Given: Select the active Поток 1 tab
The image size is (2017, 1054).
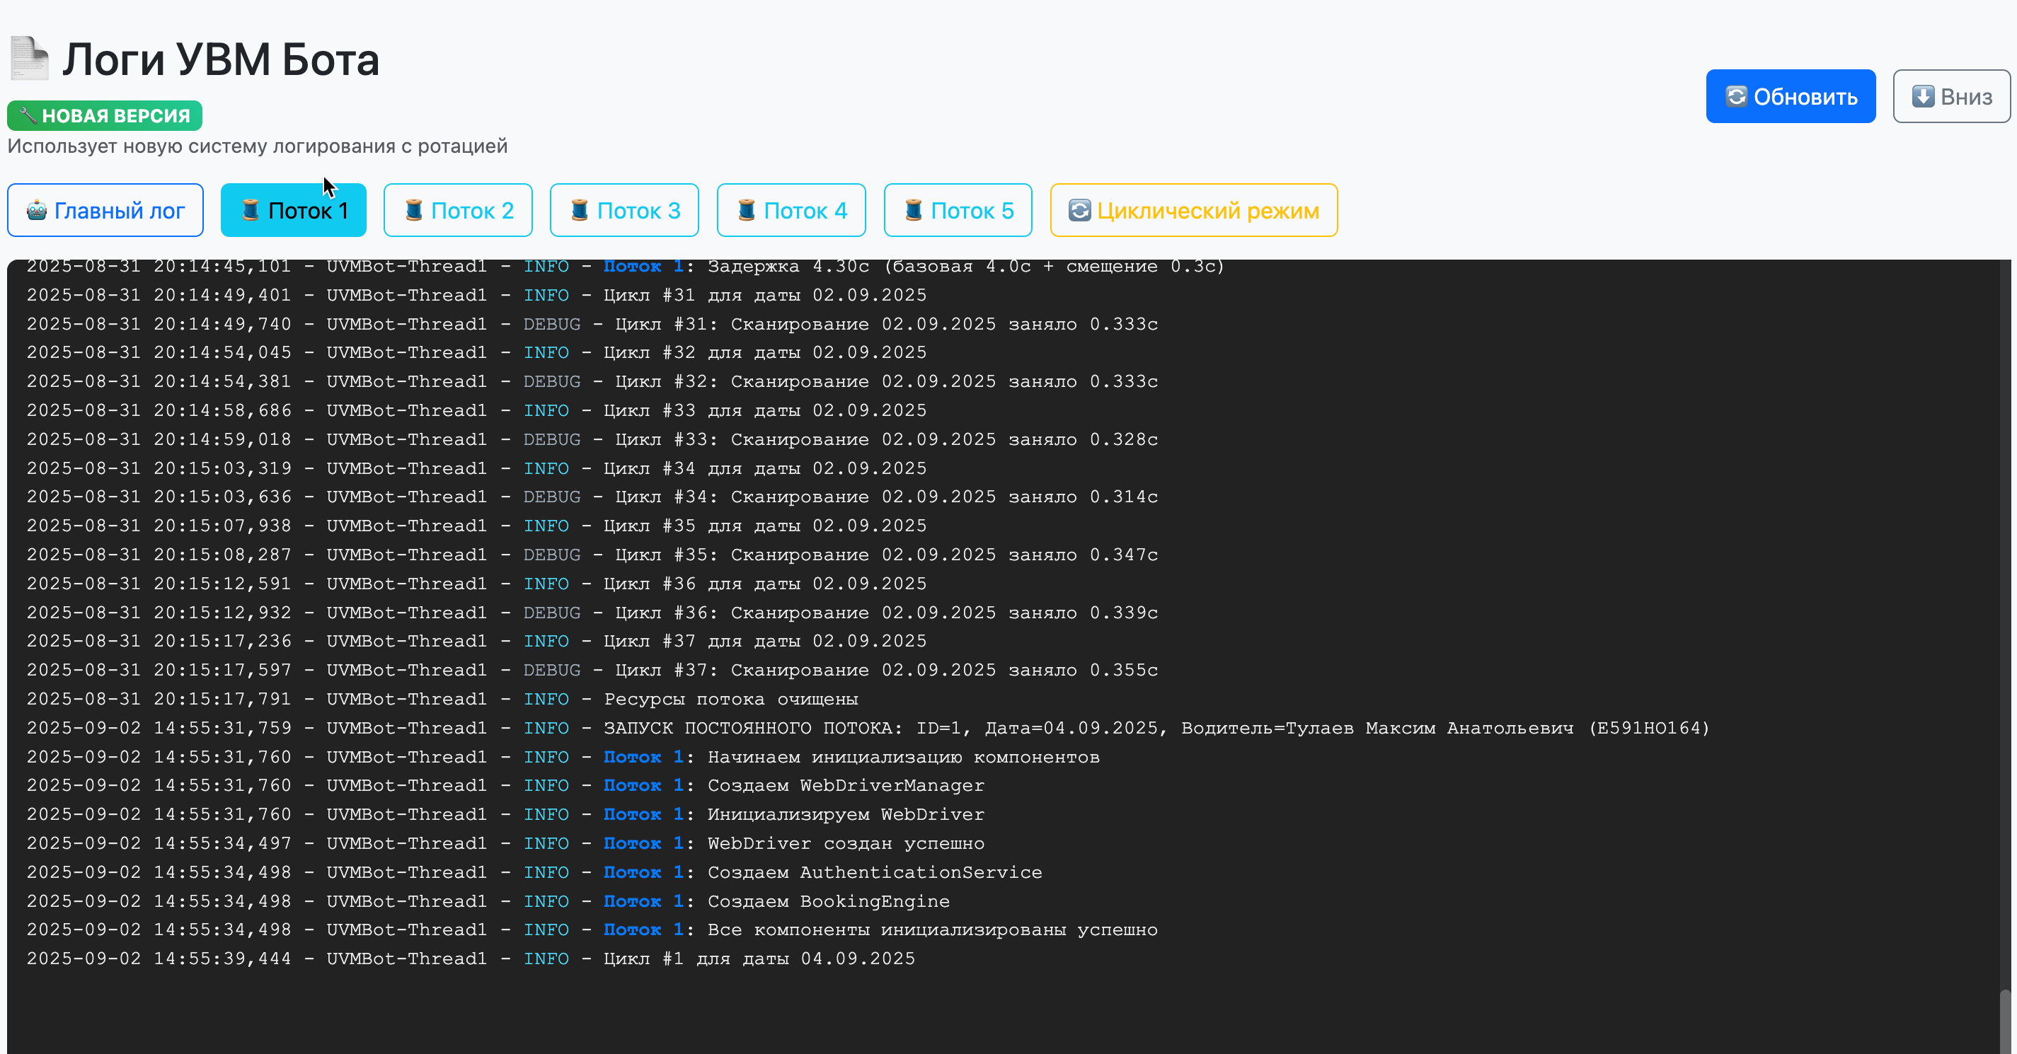Looking at the screenshot, I should [x=294, y=211].
